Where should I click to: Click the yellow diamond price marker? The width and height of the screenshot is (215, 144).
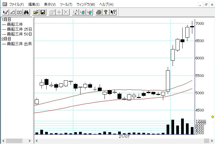[x=213, y=117]
